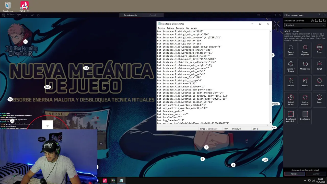Click the Reiniciar button
The image size is (327, 184).
(295, 174)
